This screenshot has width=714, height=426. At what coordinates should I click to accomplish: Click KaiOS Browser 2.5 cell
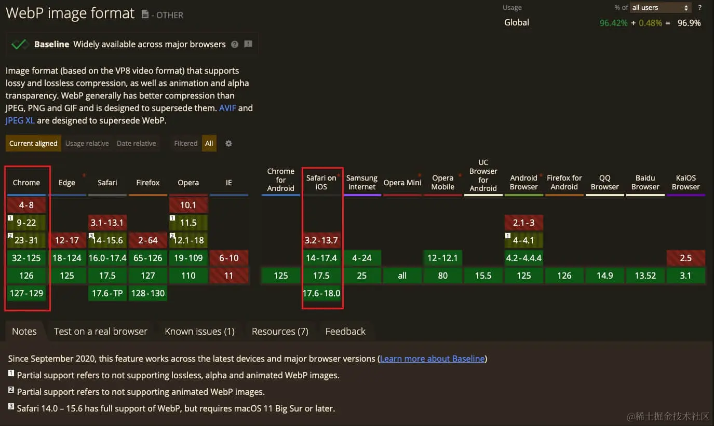click(686, 258)
